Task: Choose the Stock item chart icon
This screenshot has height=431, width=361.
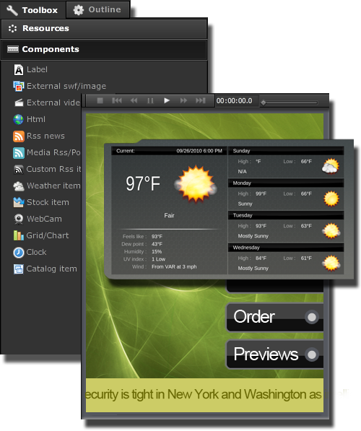Action: (x=19, y=202)
